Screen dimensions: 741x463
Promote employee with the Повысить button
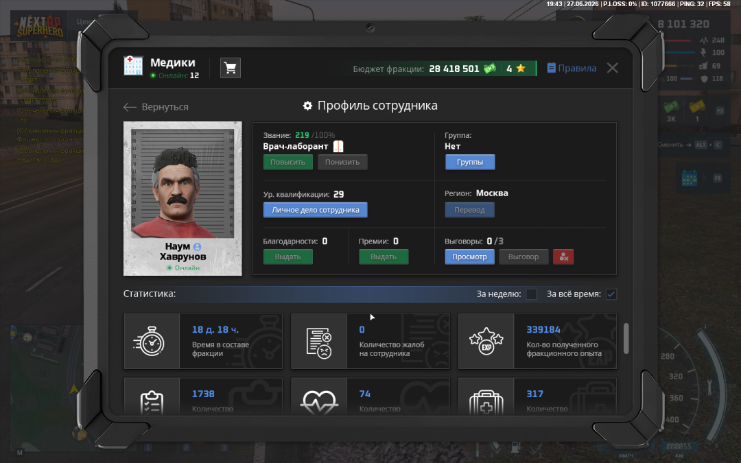[287, 162]
